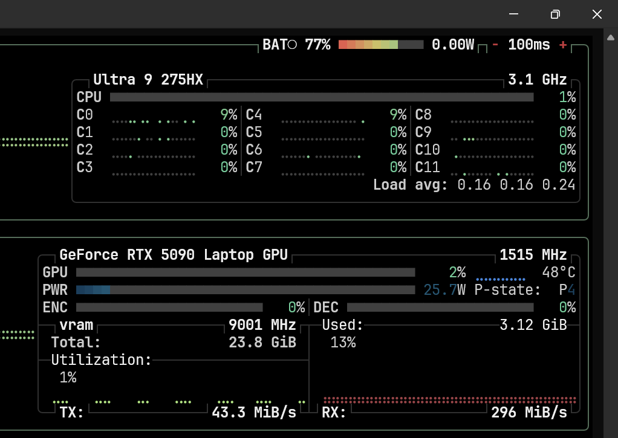618x438 pixels.
Task: Click the Used 13% value
Action: 343,343
